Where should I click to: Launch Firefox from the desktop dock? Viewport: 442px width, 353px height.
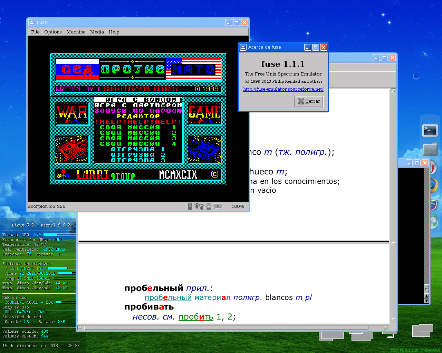click(x=435, y=186)
